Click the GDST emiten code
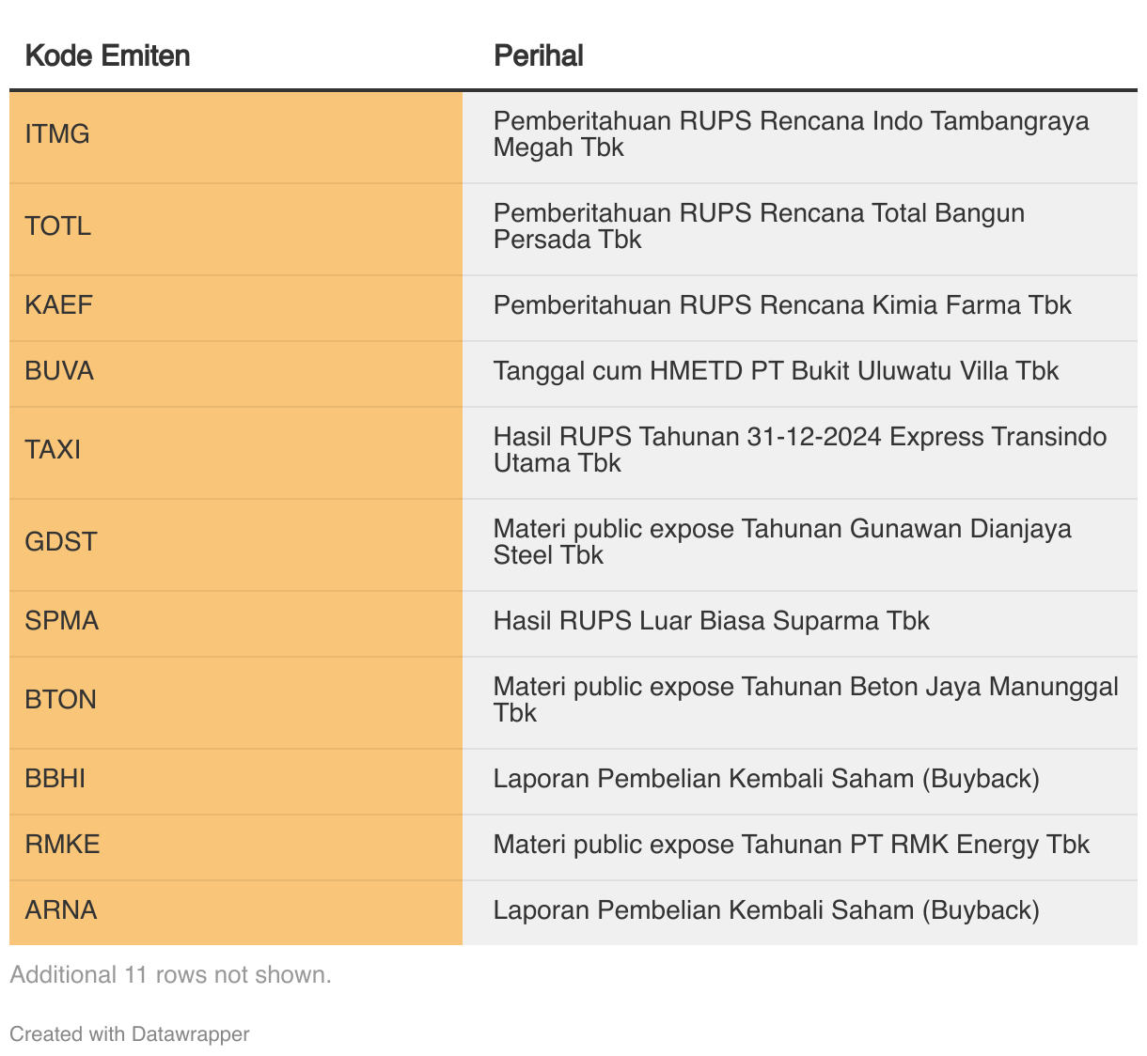This screenshot has height=1056, width=1147. [x=60, y=542]
